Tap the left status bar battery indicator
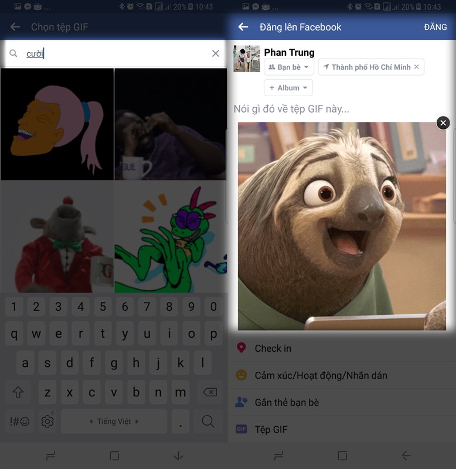456x469 pixels. (190, 6)
